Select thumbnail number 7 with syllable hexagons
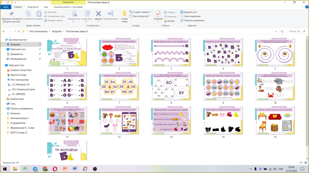This screenshot has height=173, width=309. click(x=119, y=86)
